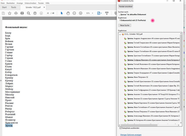186x136 pixels.
Task: Open result Эртель Регина Петровна 57
Action: 153,112
